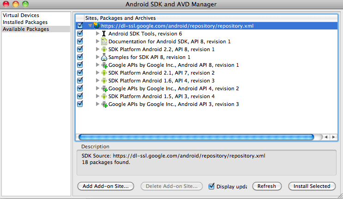
Task: Uncheck SDK Platform Android 1.5 checkbox
Action: tap(80, 96)
